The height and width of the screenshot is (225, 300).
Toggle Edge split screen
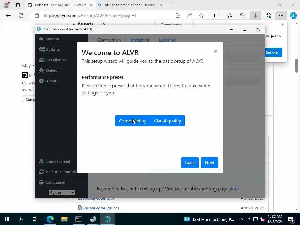coord(217,16)
